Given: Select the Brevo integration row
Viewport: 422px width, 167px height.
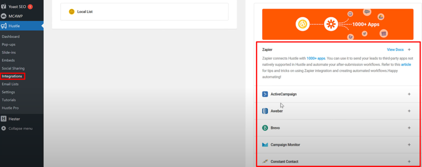Looking at the screenshot, I should (338, 128).
